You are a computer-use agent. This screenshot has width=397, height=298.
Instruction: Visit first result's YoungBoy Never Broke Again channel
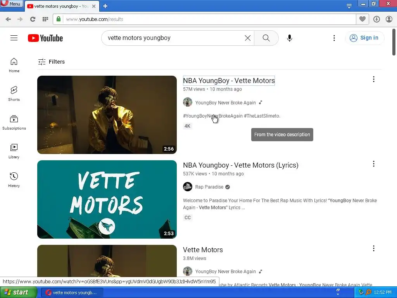(x=225, y=102)
